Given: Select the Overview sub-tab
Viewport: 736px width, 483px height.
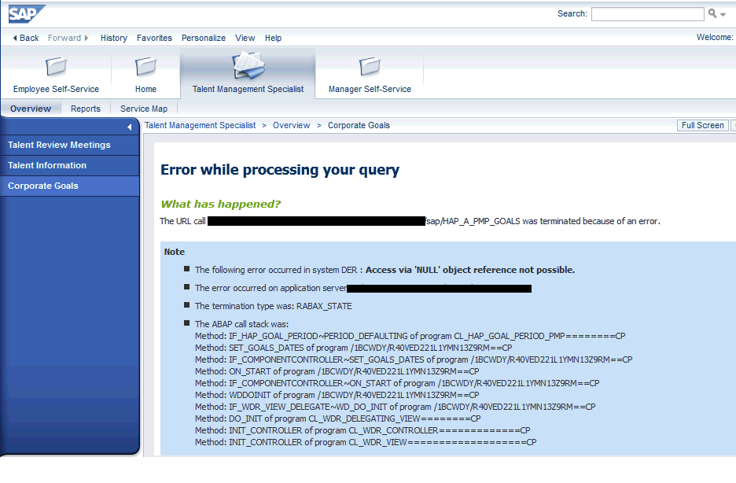Looking at the screenshot, I should [x=31, y=109].
